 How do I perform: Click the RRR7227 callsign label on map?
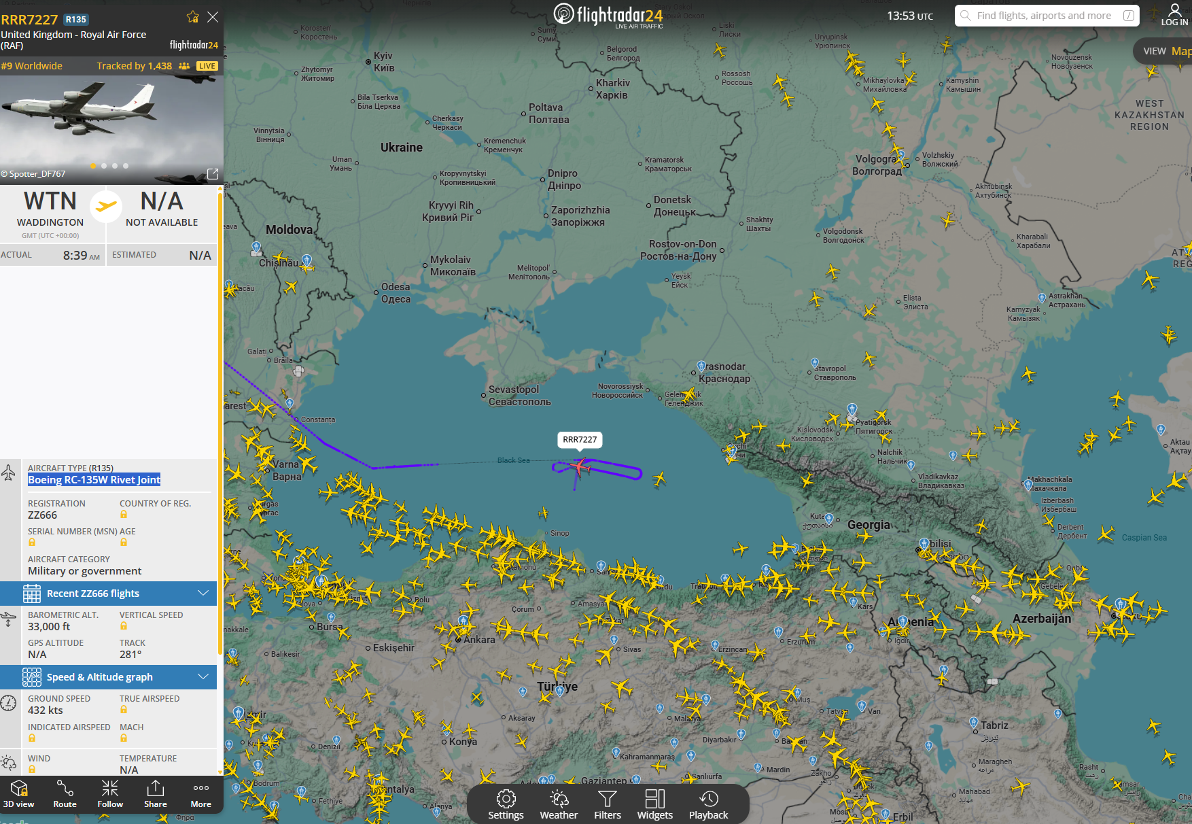click(x=580, y=440)
